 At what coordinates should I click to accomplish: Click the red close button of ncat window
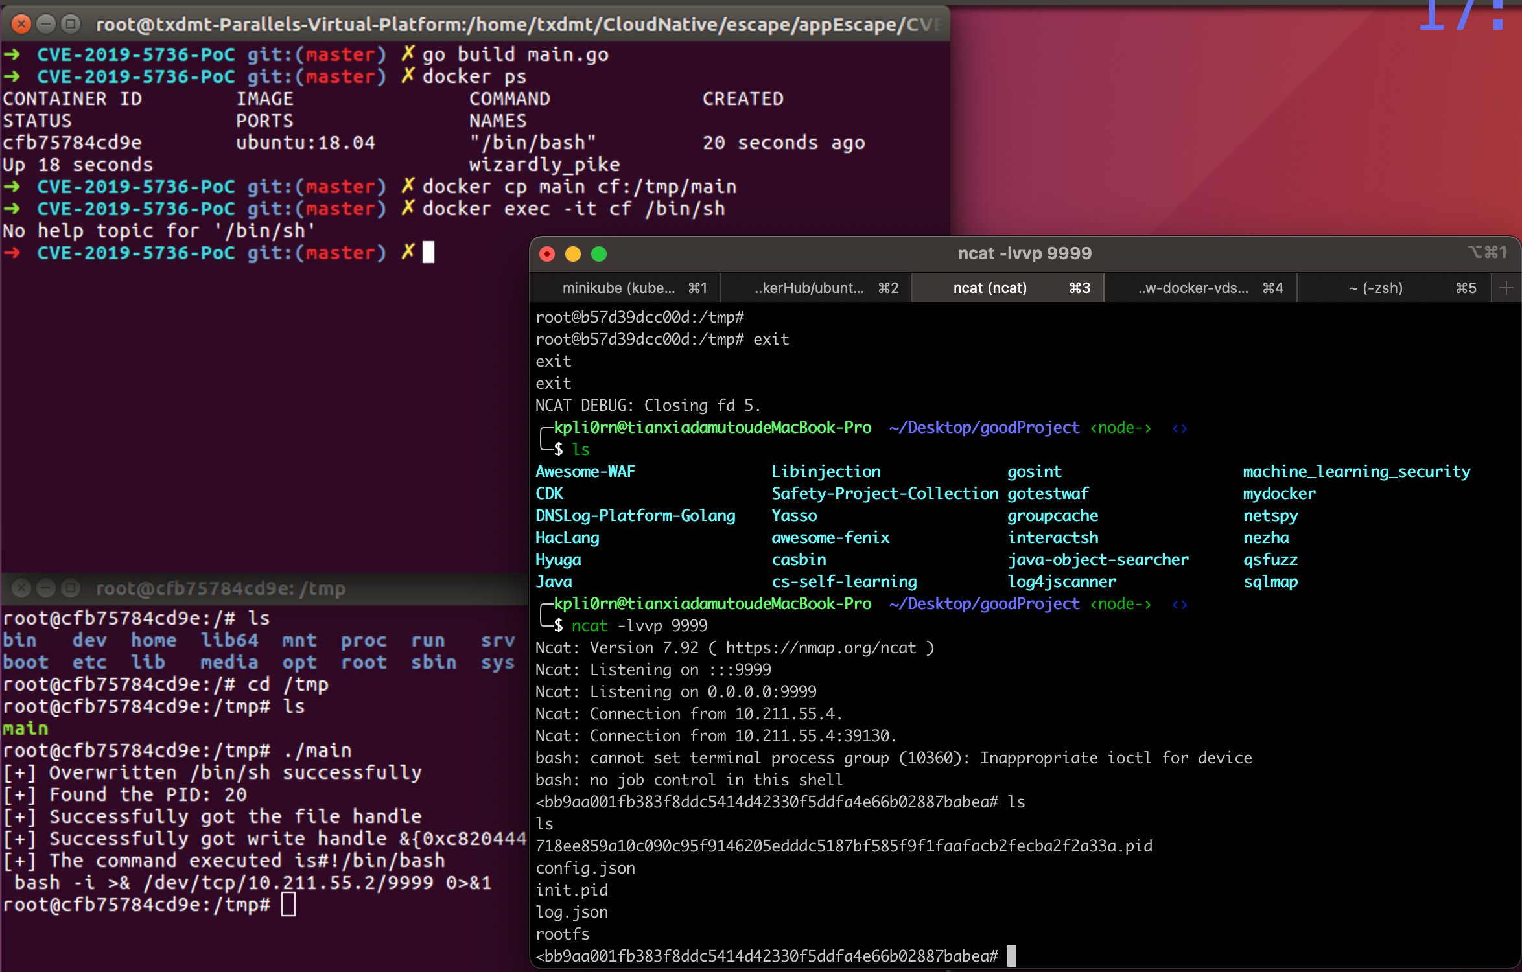547,254
